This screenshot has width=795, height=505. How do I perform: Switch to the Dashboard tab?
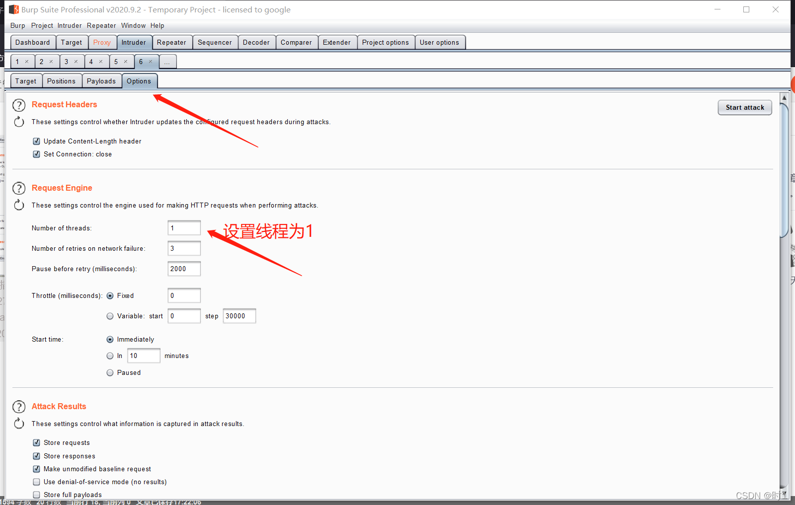click(x=33, y=42)
